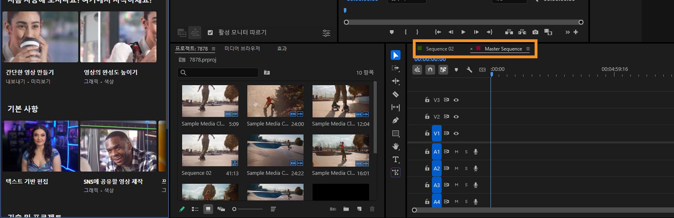Step back one frame in the monitor
Viewport: 674px width, 218px height.
pyautogui.click(x=451, y=32)
